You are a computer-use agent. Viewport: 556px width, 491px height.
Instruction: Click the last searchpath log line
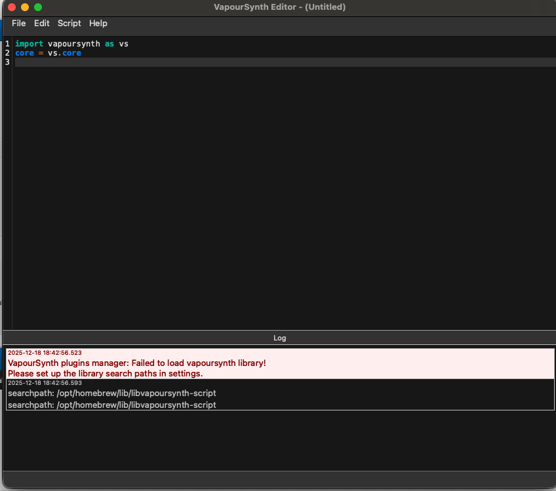pos(112,405)
